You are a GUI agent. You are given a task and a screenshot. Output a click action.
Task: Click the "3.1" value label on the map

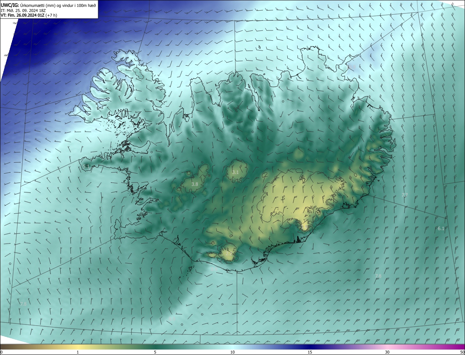pos(235,172)
